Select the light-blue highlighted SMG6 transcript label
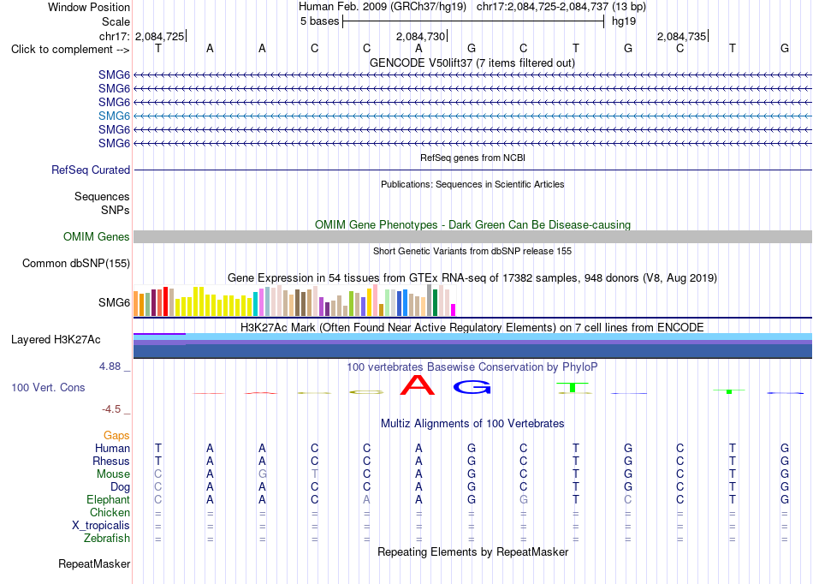 click(x=114, y=116)
